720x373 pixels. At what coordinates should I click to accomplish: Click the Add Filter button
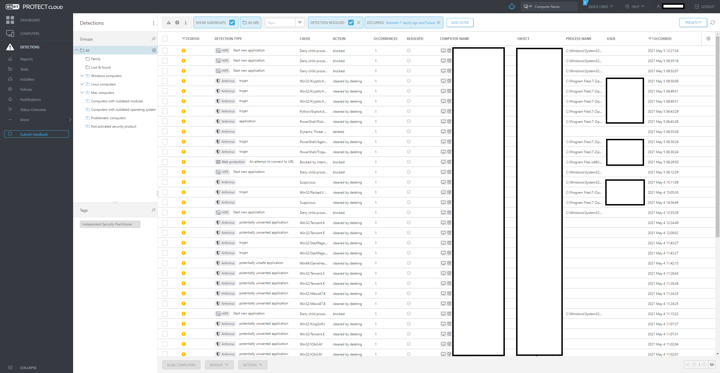click(x=460, y=22)
